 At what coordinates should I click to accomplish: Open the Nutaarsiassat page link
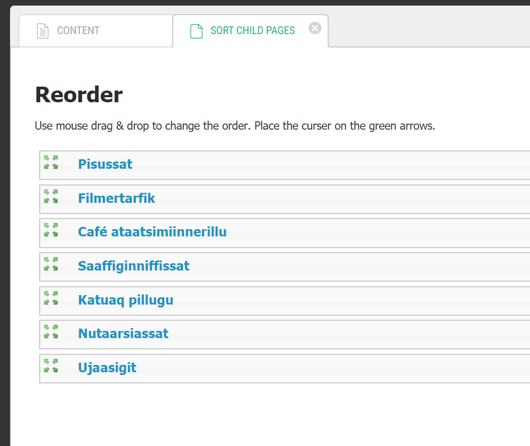click(123, 334)
